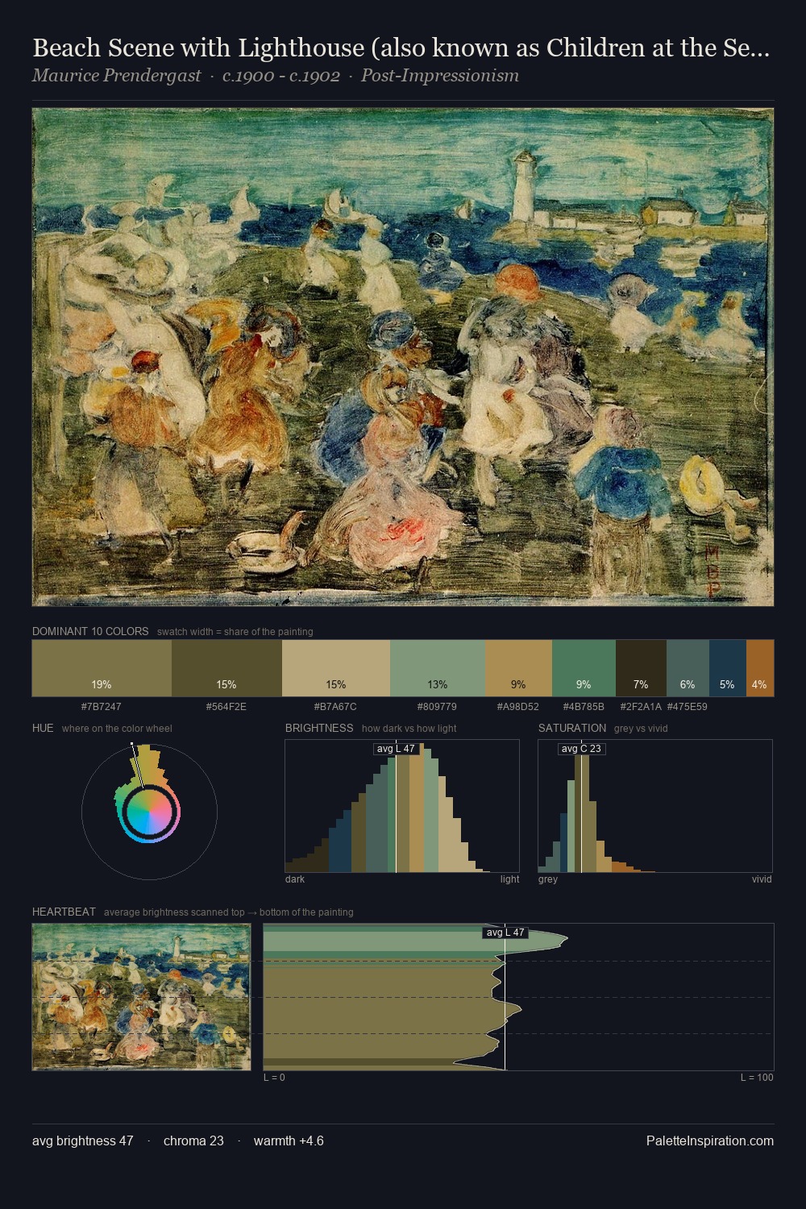This screenshot has height=1209, width=806.
Task: Click the painting title heading
Action: pyautogui.click(x=401, y=48)
